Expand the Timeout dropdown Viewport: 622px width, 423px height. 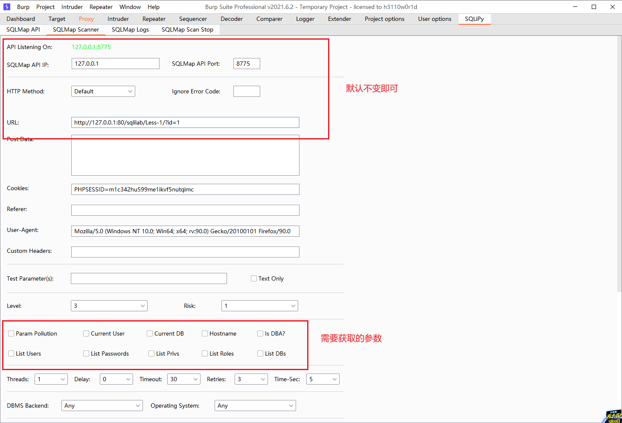click(x=184, y=379)
